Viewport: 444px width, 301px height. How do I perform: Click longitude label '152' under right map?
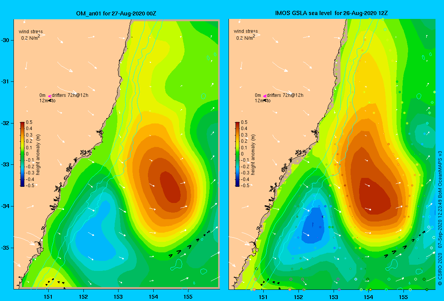pos(298,297)
